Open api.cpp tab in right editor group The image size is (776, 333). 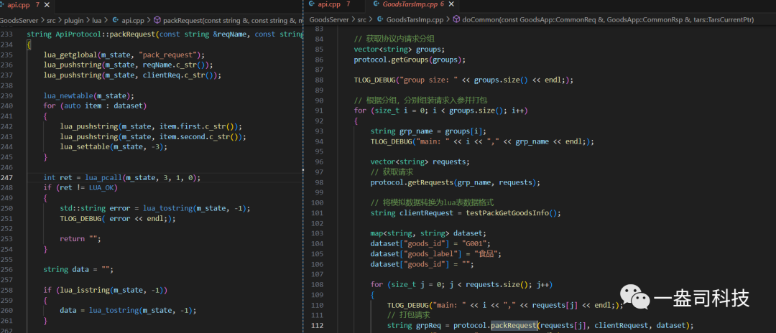pos(329,4)
